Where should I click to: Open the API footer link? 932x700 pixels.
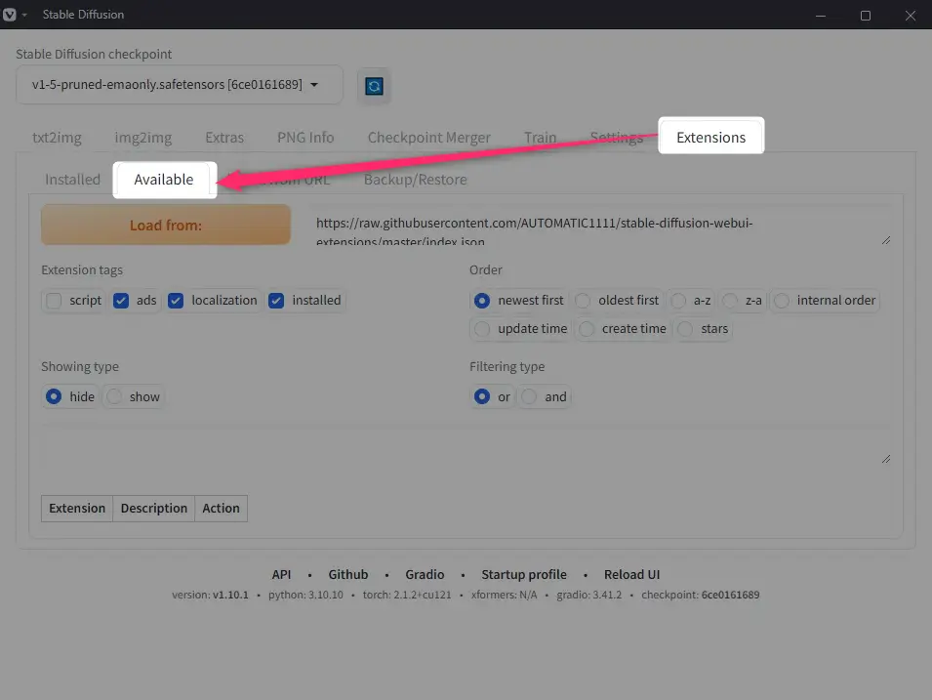(x=281, y=574)
